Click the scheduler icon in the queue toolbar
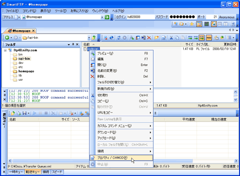The height and width of the screenshot is (176, 240). pos(87,113)
